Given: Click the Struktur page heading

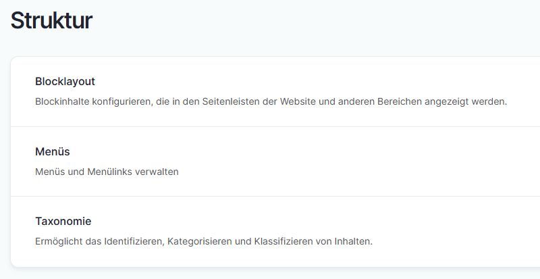Looking at the screenshot, I should [x=51, y=21].
